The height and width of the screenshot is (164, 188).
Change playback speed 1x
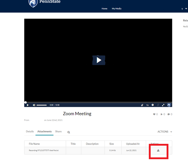(x=147, y=105)
